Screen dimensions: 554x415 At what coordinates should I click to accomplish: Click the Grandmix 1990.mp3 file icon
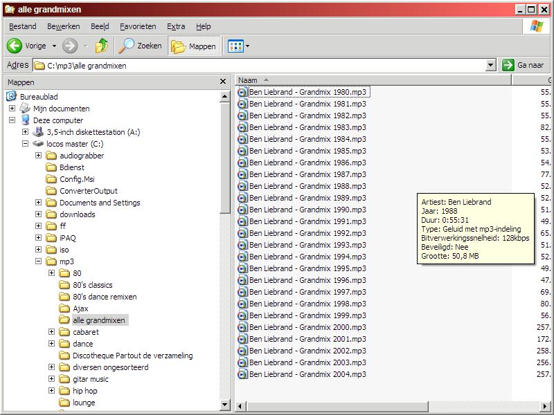coord(242,210)
